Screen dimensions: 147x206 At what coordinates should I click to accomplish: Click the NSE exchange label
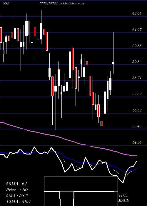click(x=6, y=4)
